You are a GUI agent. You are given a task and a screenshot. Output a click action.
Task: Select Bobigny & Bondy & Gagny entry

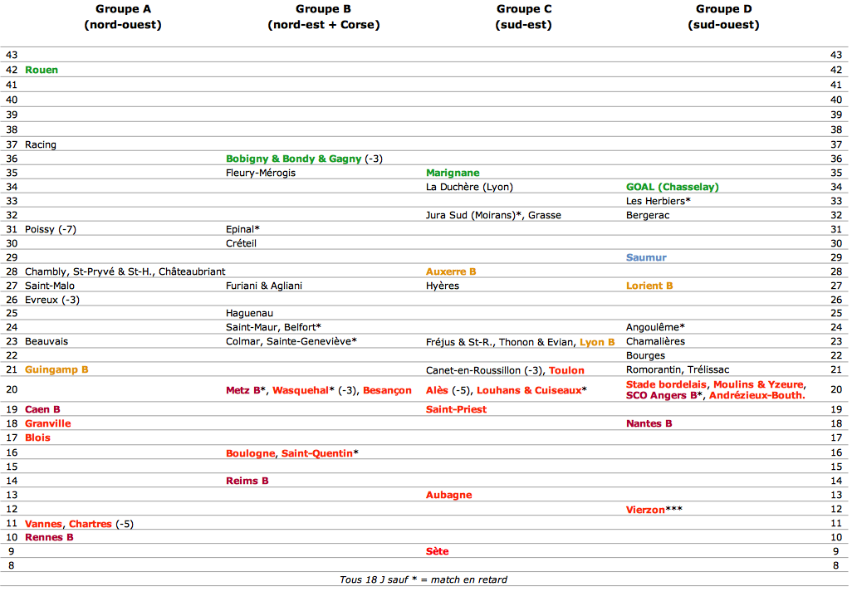tap(293, 159)
